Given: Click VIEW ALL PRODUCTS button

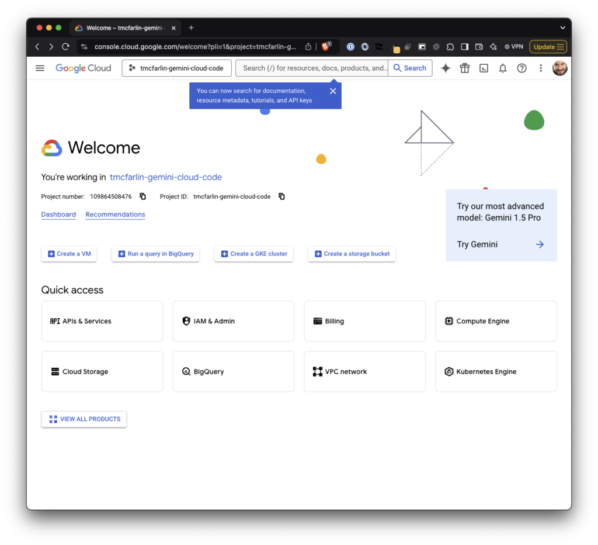Looking at the screenshot, I should click(84, 419).
